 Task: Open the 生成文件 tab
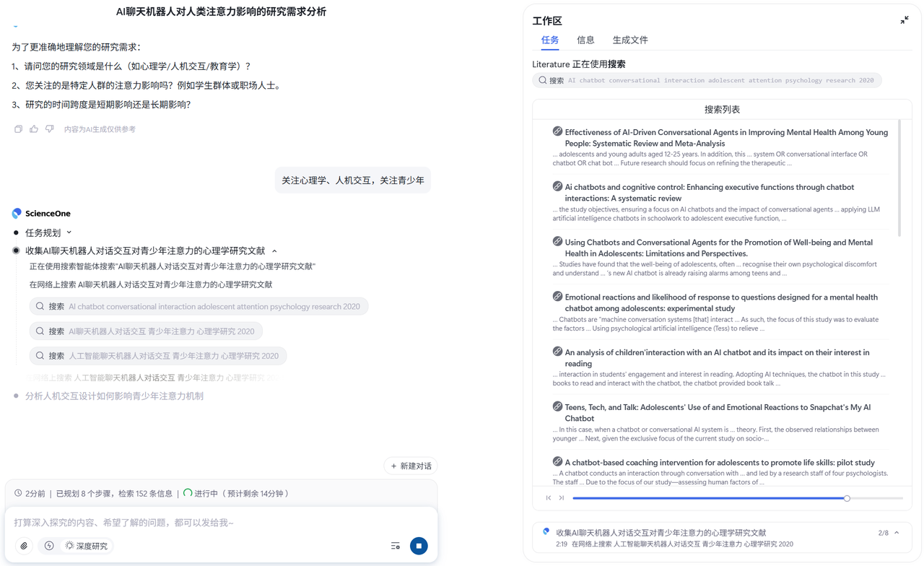(629, 40)
